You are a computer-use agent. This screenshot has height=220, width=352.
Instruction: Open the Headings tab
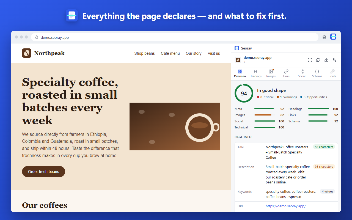[255, 74]
